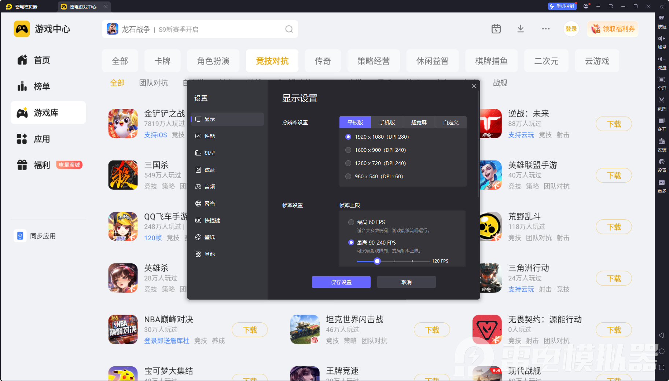Screen dimensions: 669x381
Task: Open the 截图 screenshot scissors tool
Action: pos(662,104)
